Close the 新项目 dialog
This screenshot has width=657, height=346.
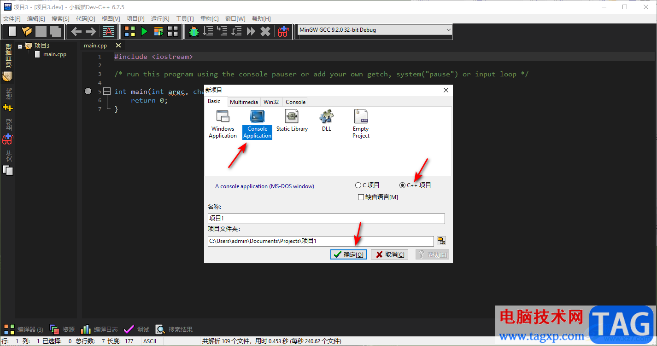click(x=446, y=90)
